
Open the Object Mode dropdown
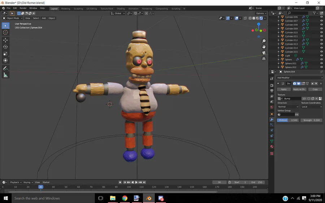12,18
